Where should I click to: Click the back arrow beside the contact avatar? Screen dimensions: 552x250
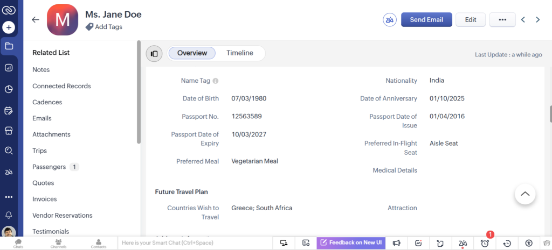(36, 20)
